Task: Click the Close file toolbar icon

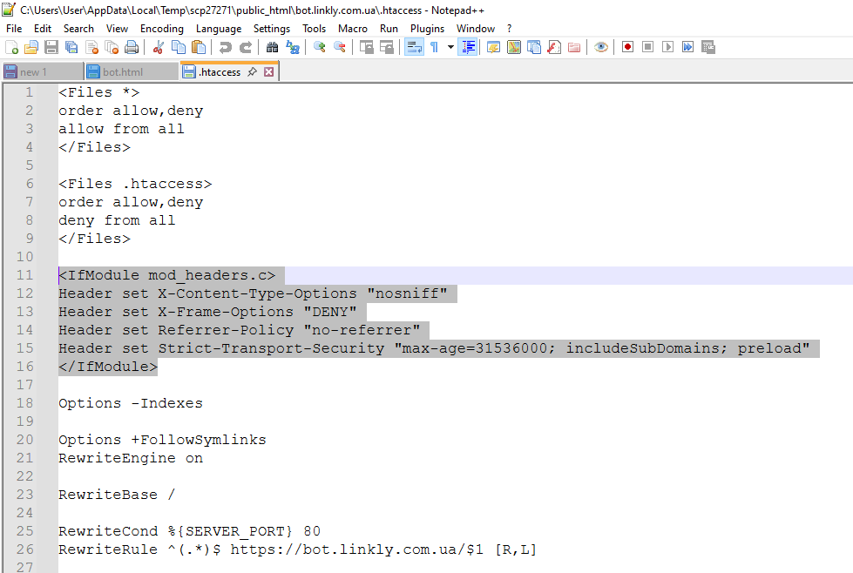Action: pos(92,47)
